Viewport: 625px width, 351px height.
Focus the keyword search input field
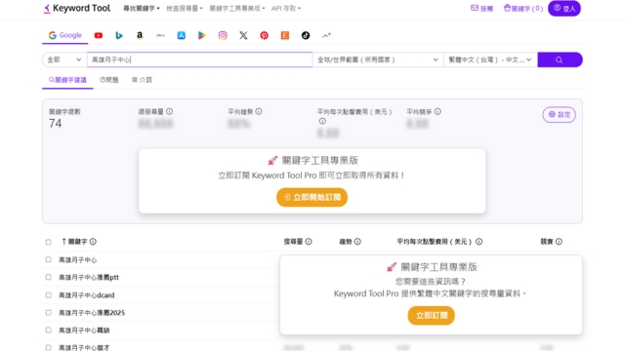pos(199,59)
